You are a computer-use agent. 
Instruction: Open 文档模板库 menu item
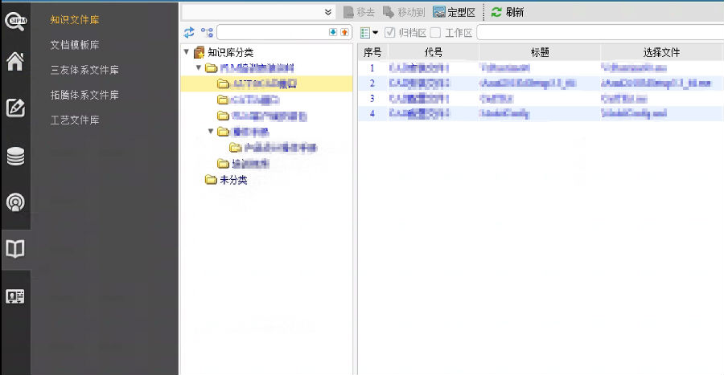[75, 45]
